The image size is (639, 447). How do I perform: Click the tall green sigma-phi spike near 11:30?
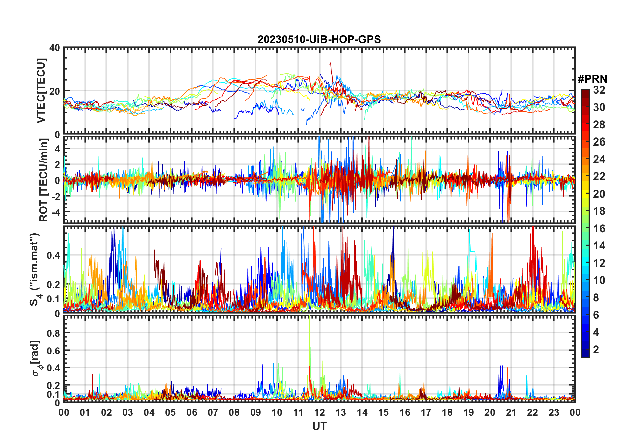coord(309,336)
